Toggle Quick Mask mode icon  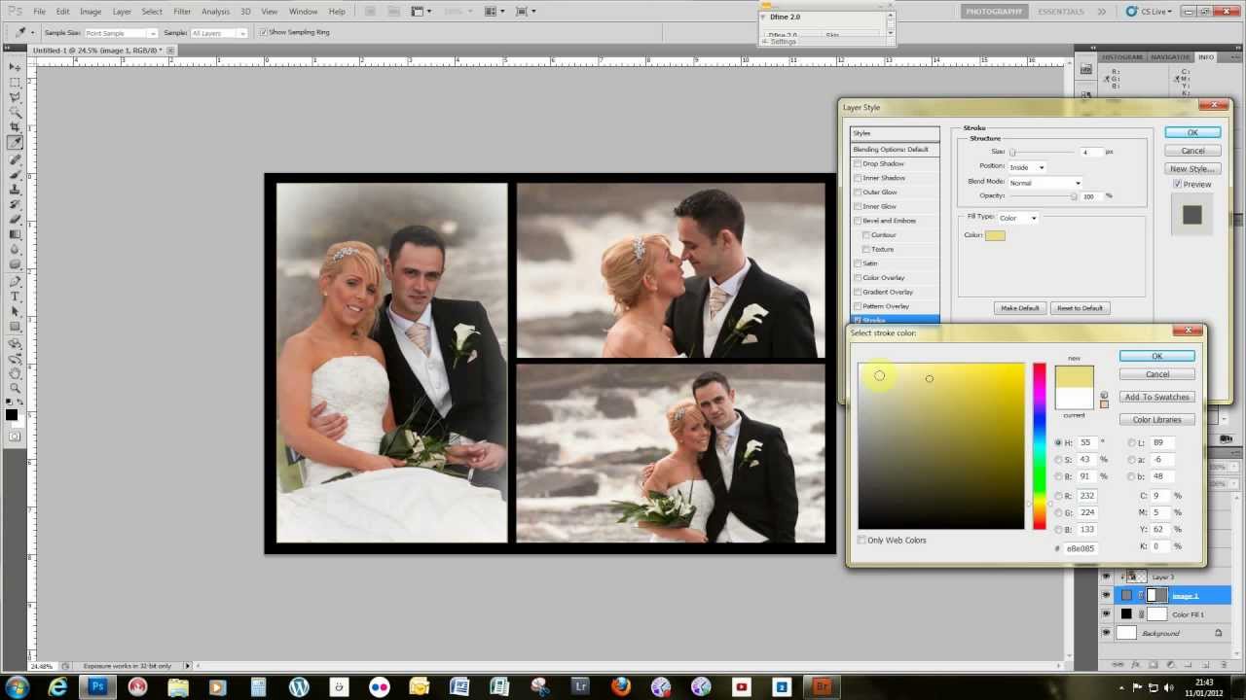pos(15,437)
